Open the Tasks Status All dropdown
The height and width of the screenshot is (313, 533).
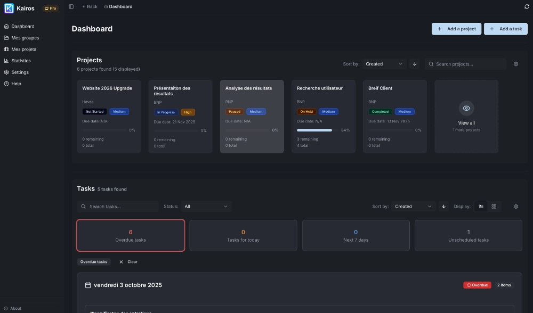[206, 207]
